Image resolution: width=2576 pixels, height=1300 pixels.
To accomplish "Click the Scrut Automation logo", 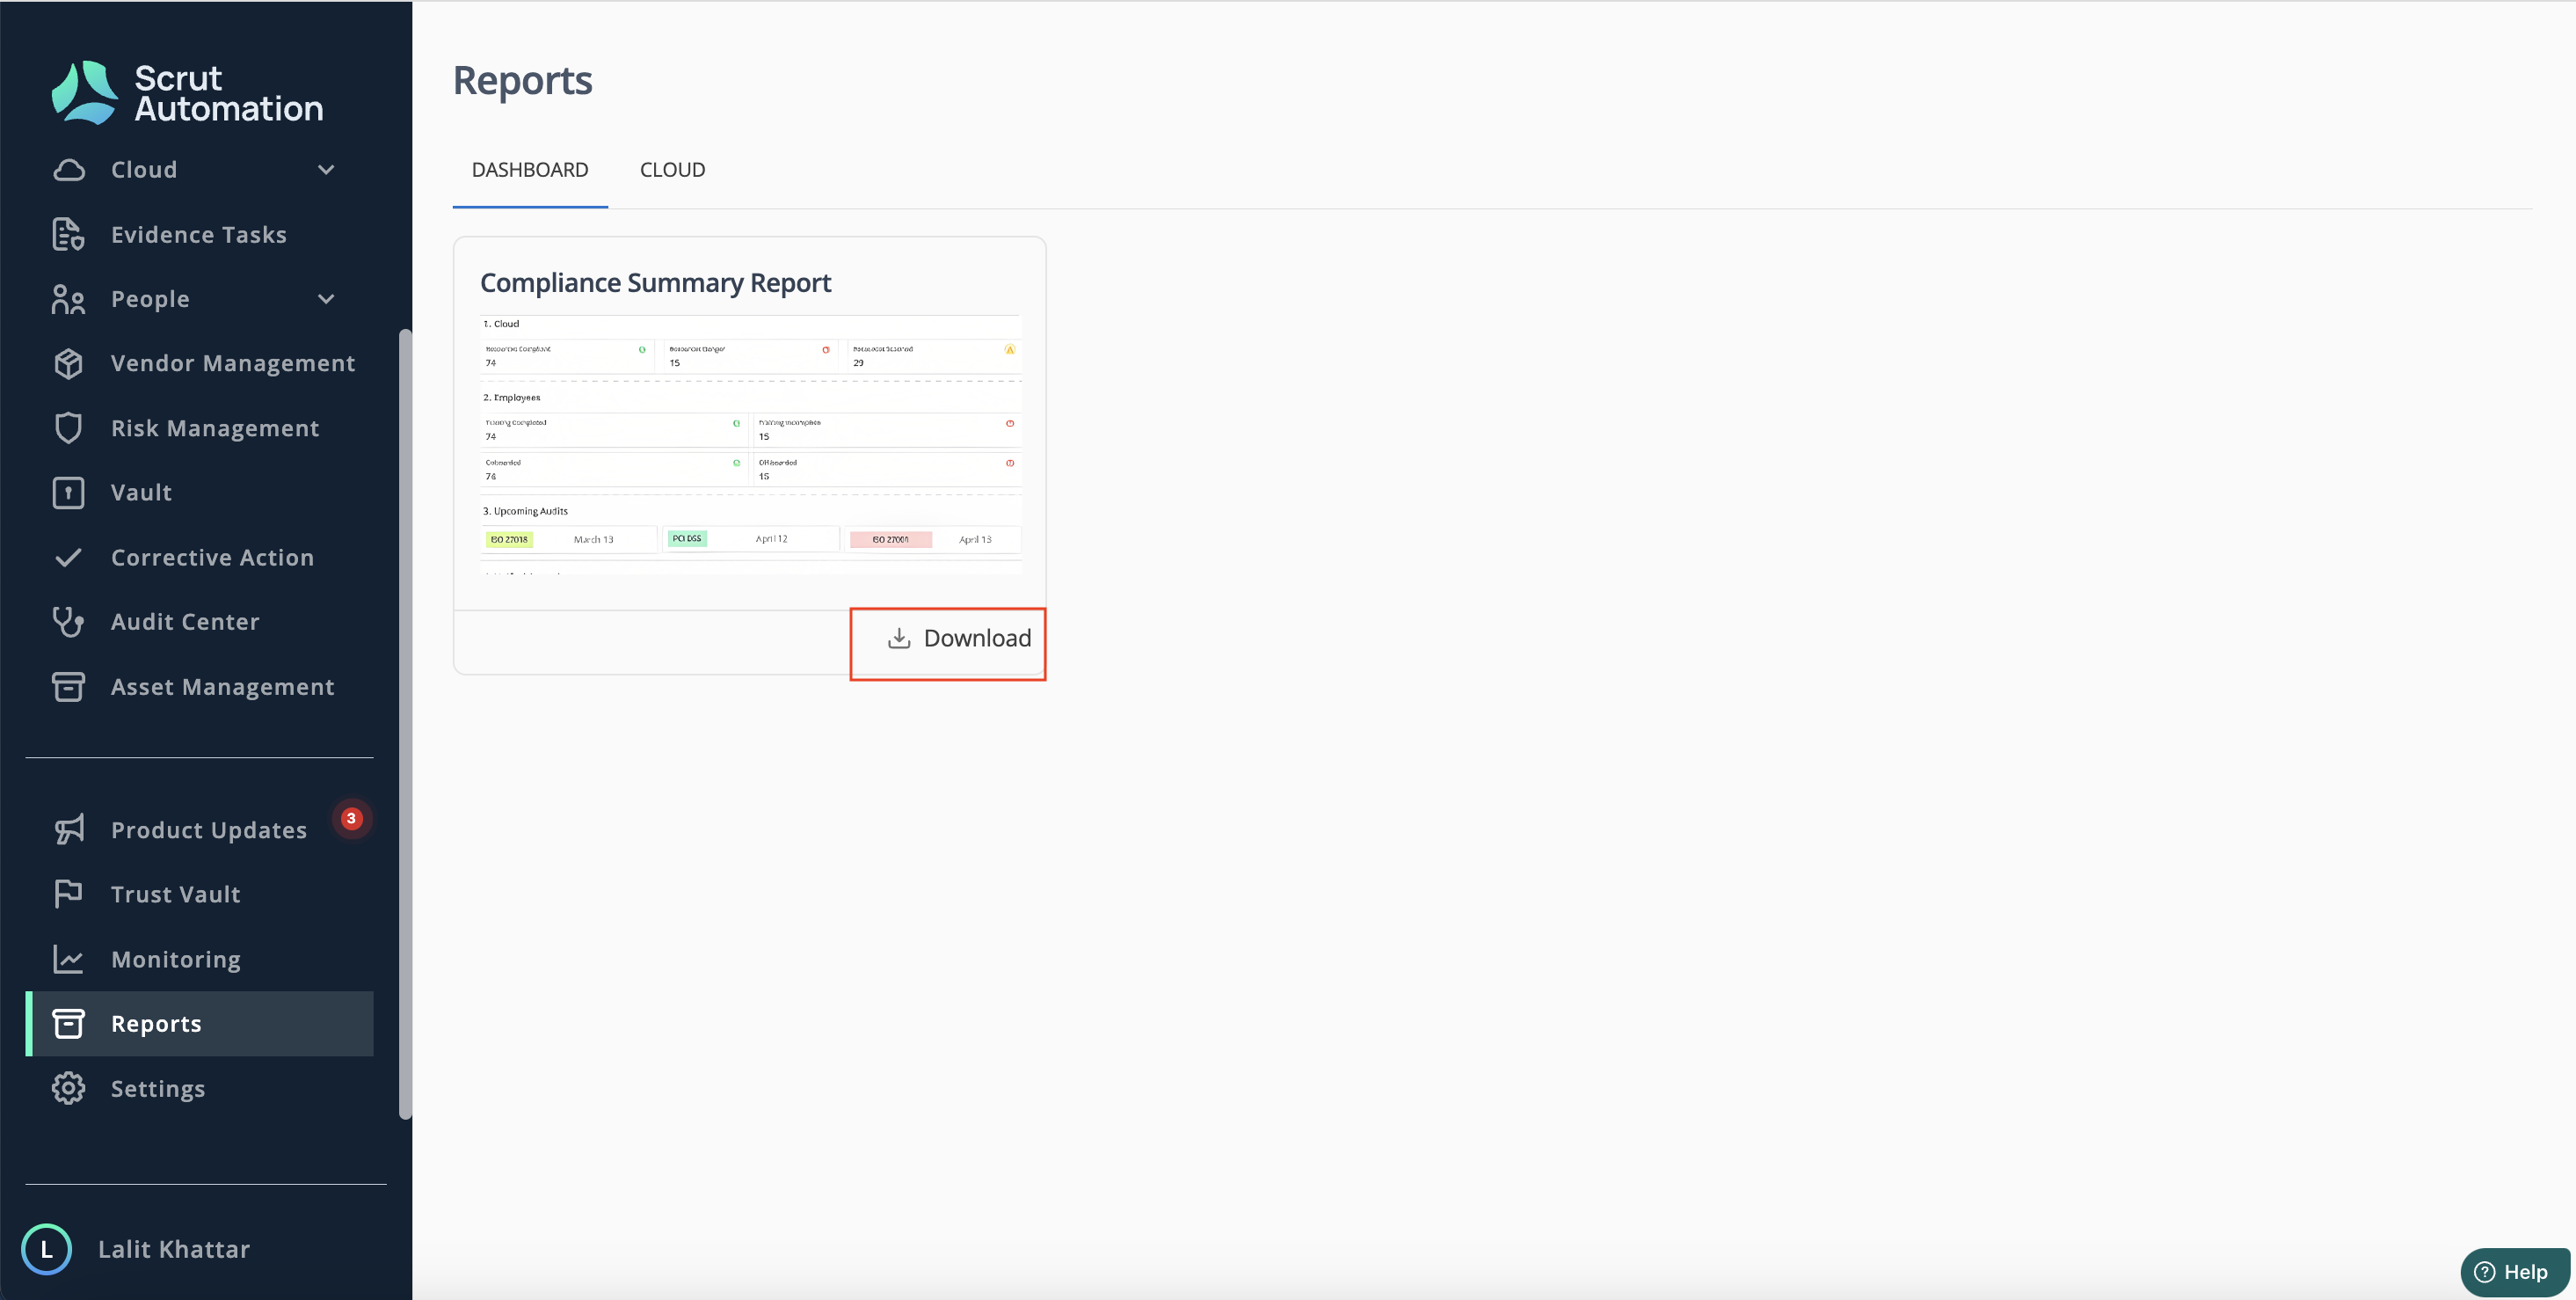I will tap(187, 93).
